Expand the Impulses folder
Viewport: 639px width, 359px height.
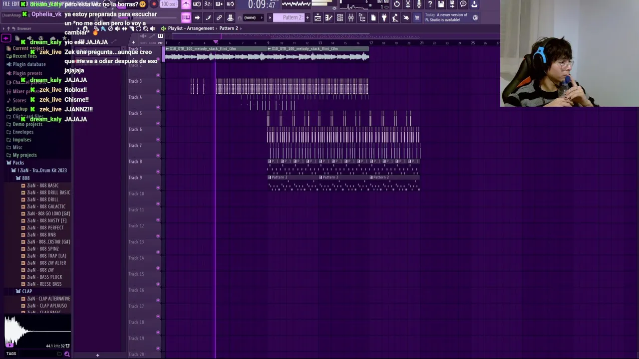point(19,140)
